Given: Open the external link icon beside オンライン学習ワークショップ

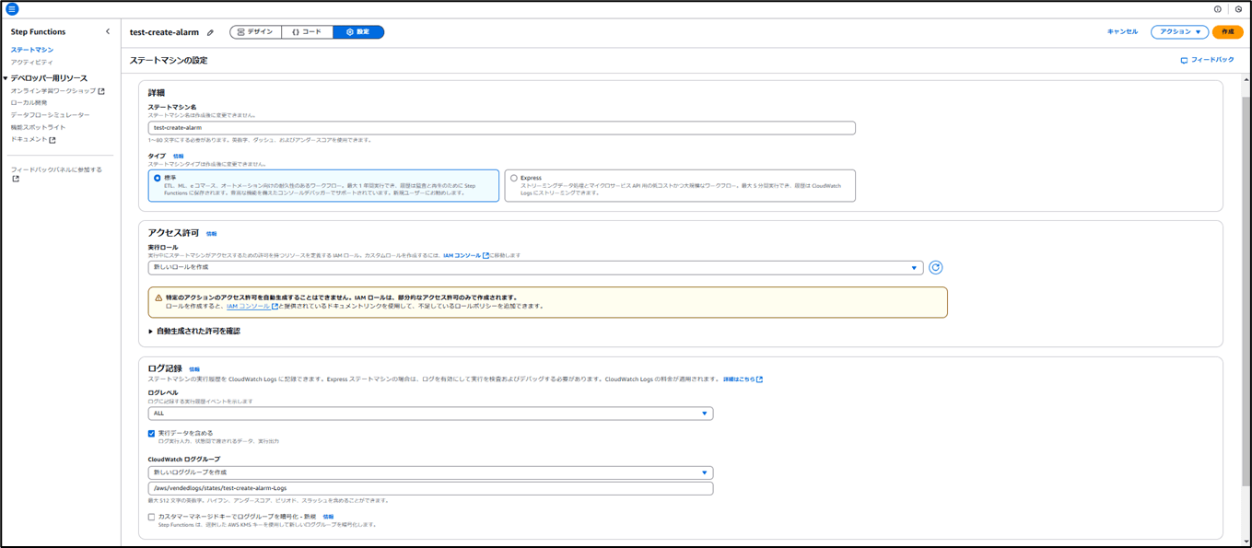Looking at the screenshot, I should (101, 91).
